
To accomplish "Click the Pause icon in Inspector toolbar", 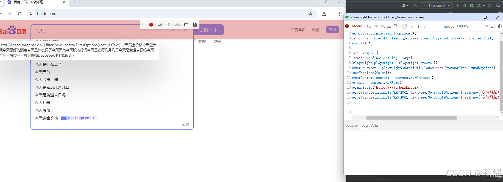I will (x=418, y=26).
